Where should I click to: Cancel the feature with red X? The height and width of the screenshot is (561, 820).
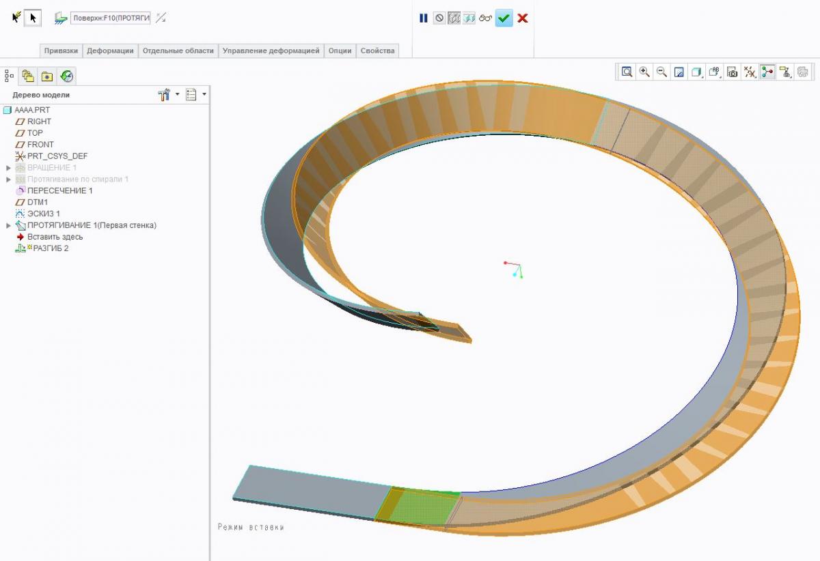pyautogui.click(x=523, y=18)
